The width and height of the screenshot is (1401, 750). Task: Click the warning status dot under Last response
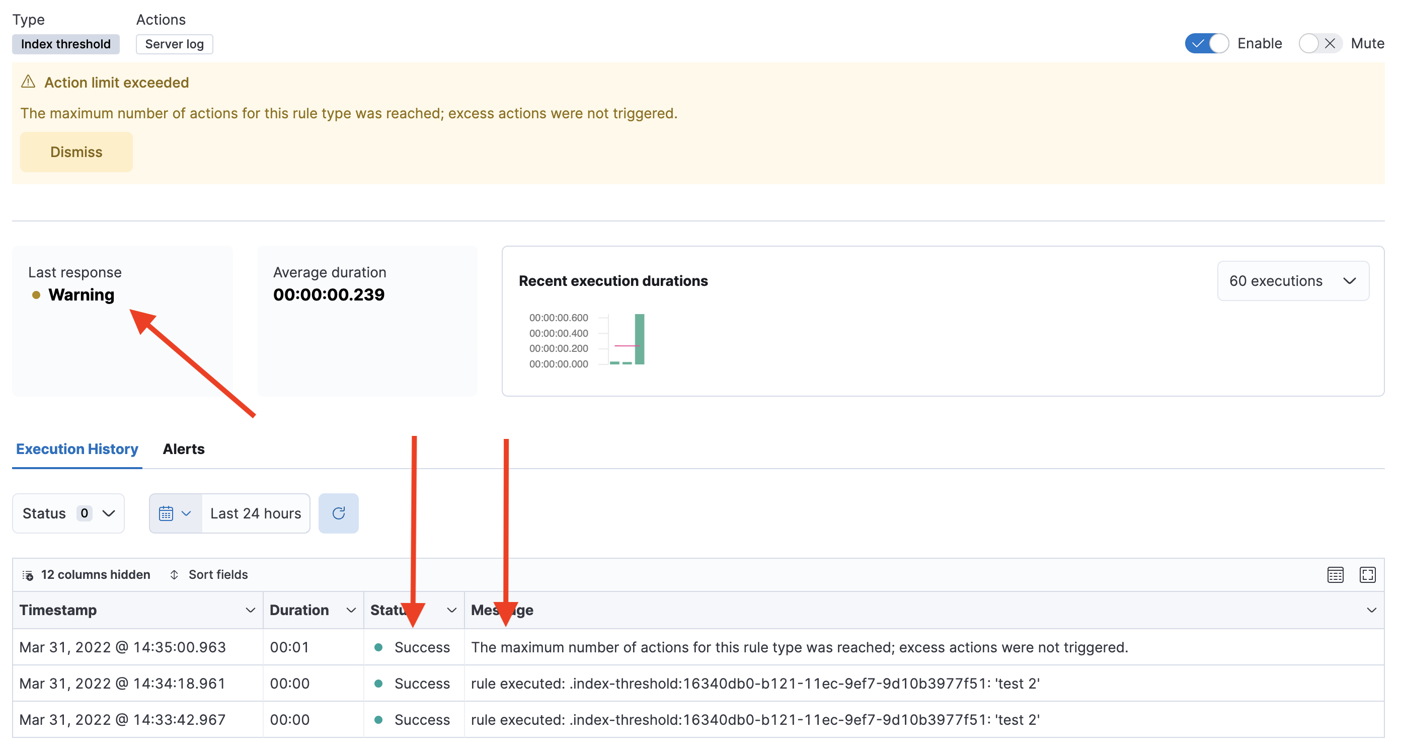tap(36, 295)
